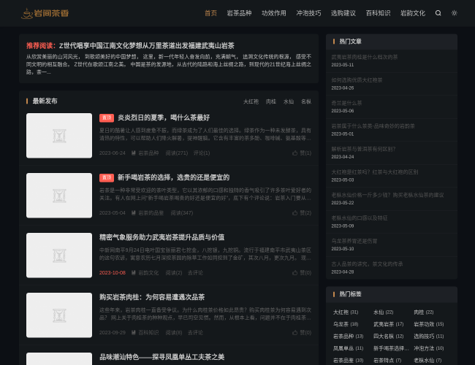Open article 购买岩茶肉桂：为何容易遭遇次品茶

point(152,297)
